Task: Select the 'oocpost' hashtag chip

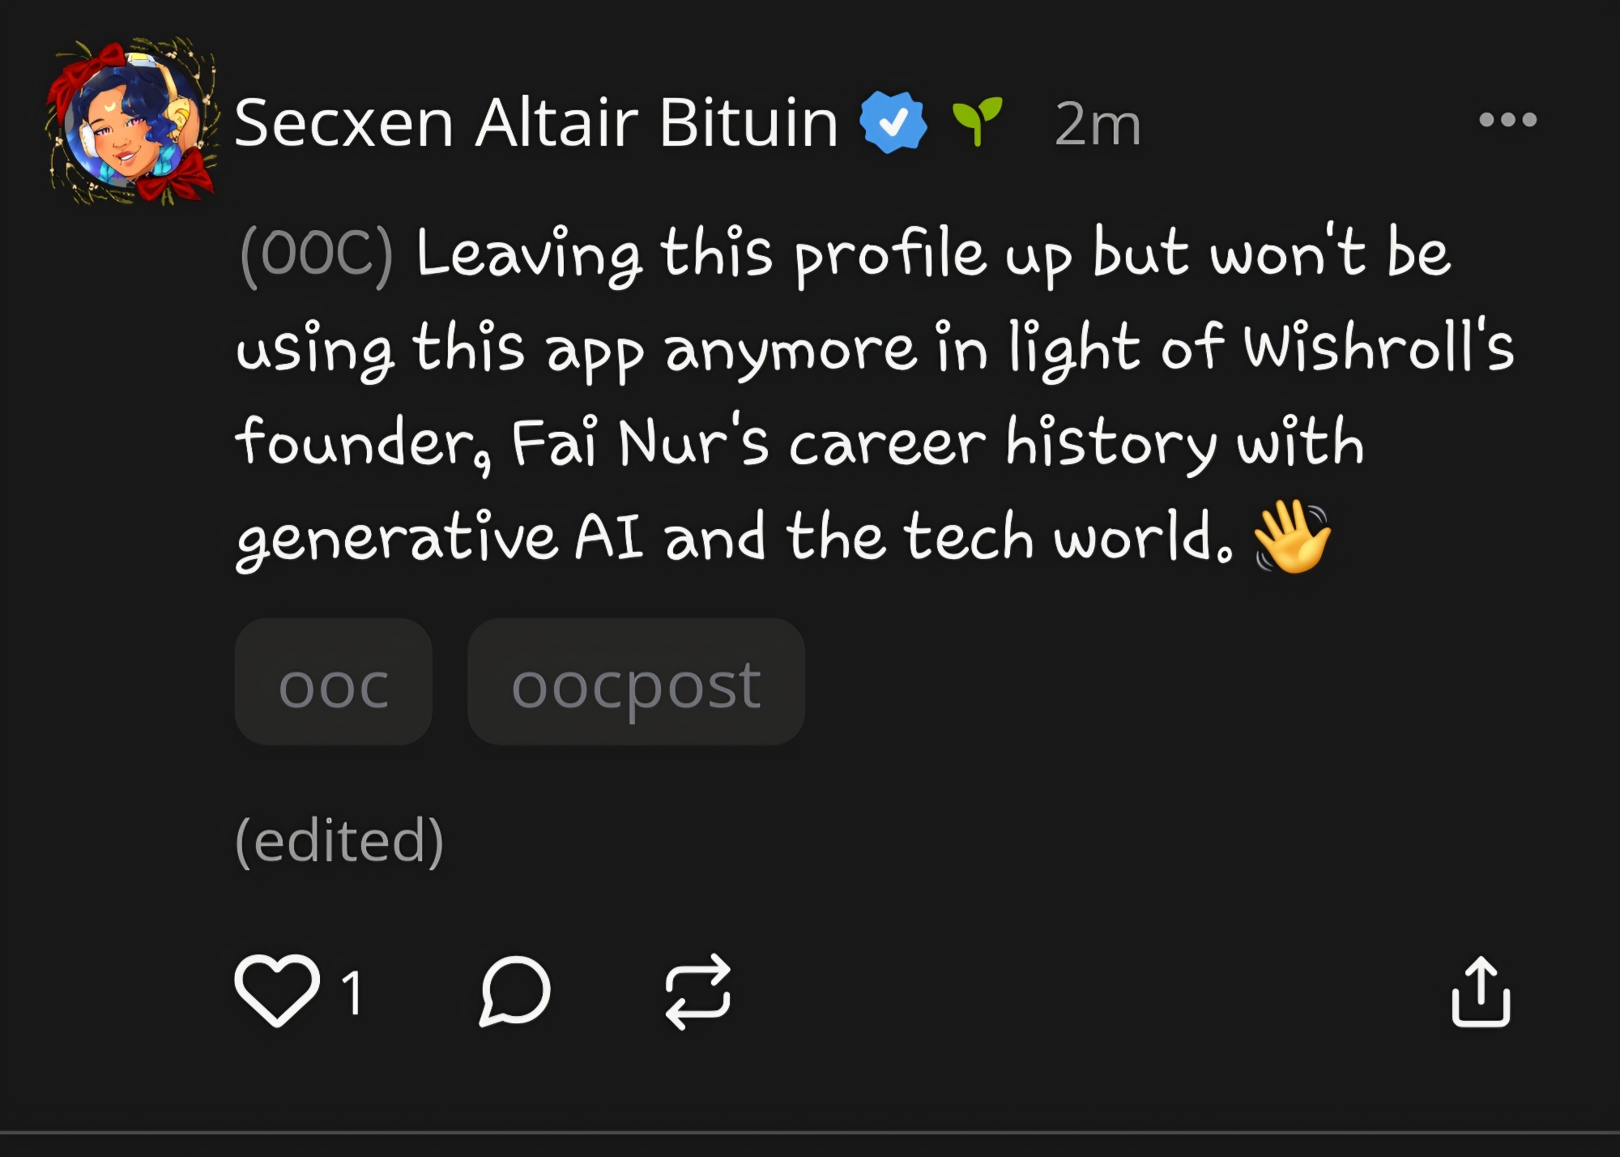Action: 636,682
